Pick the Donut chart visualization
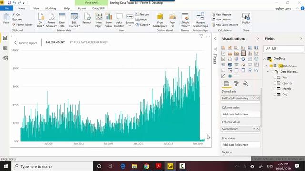 [243, 59]
